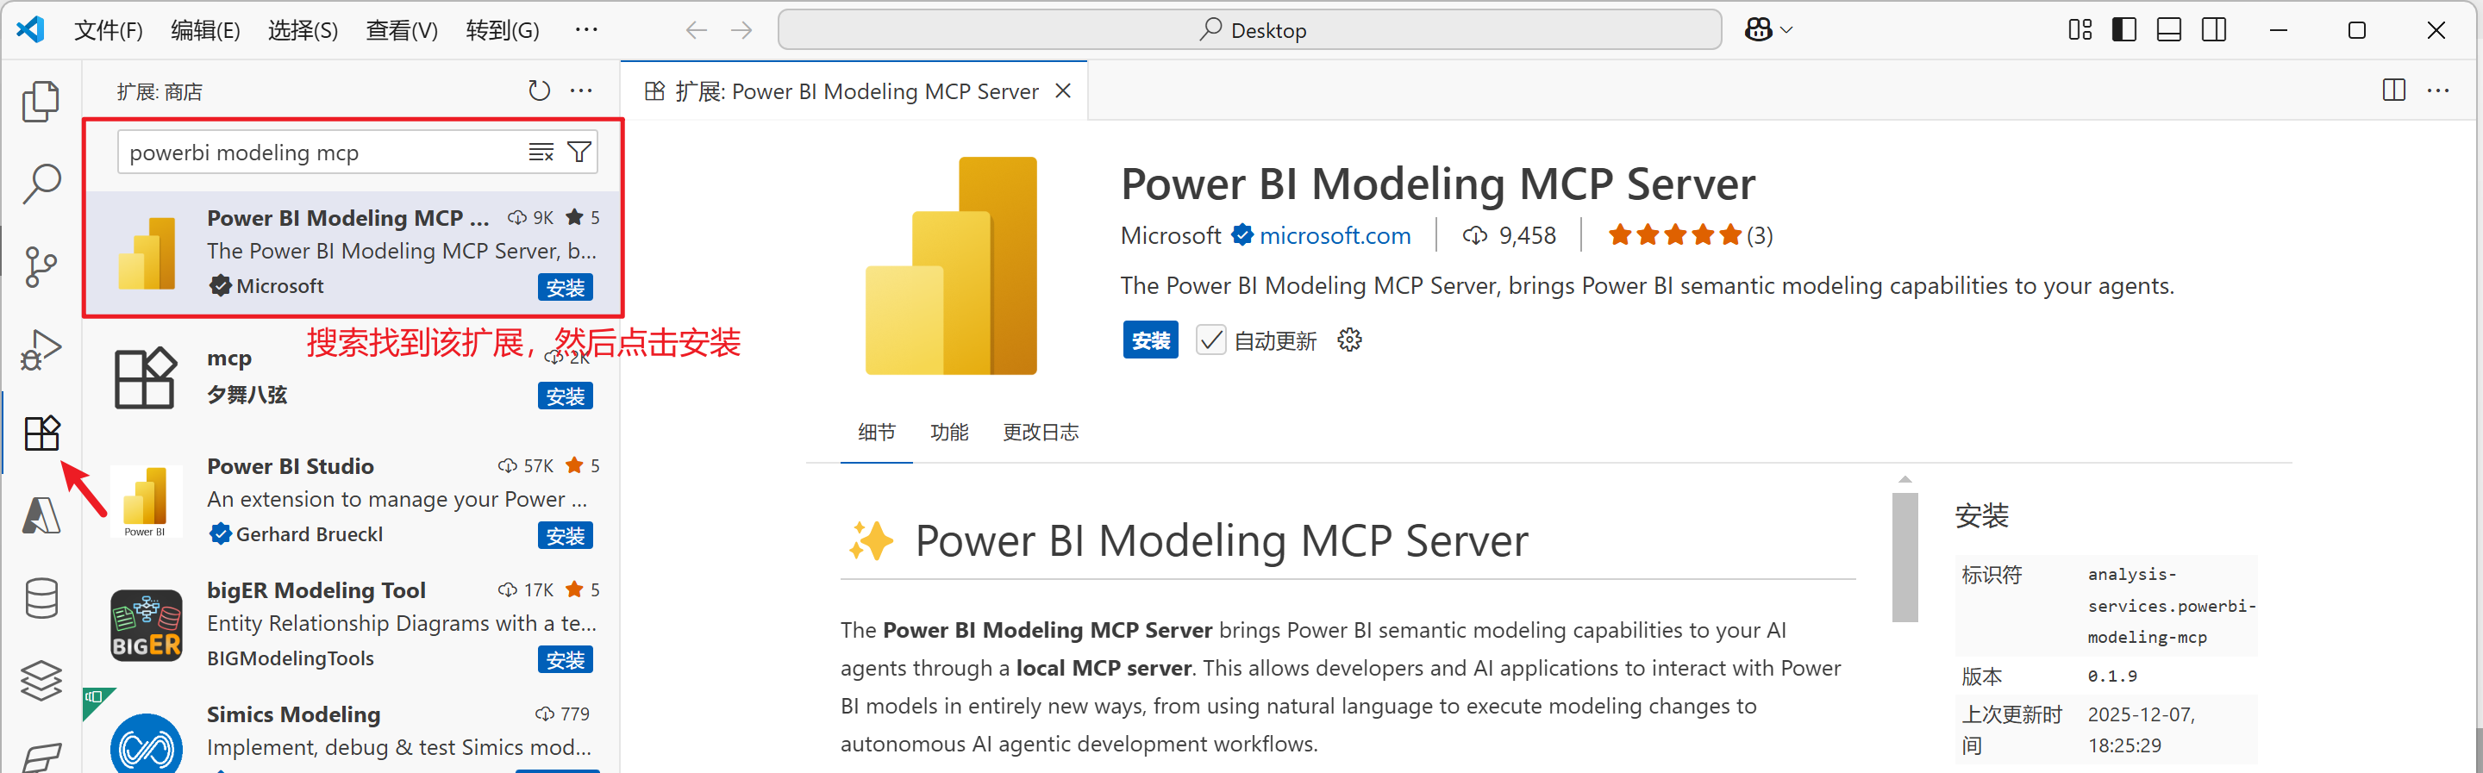Screen dimensions: 2483x773
Task: Open the 文件(F) menu
Action: click(108, 30)
